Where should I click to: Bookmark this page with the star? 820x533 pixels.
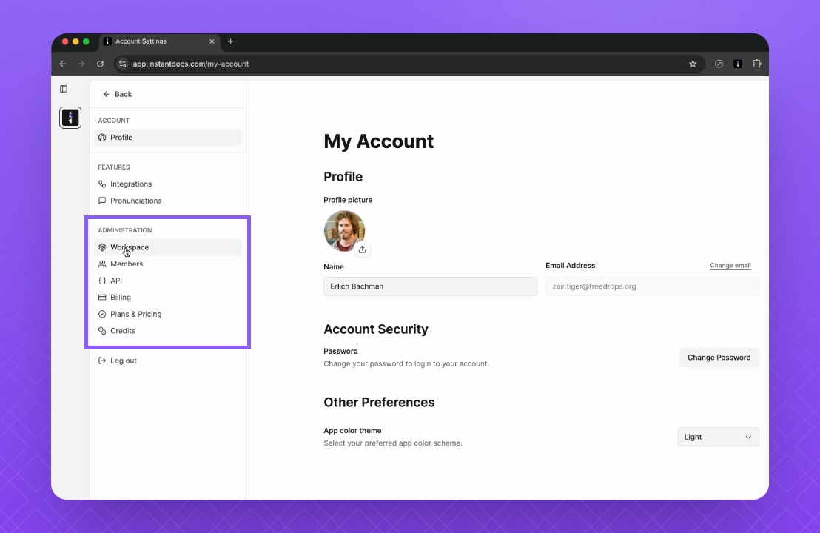tap(693, 64)
